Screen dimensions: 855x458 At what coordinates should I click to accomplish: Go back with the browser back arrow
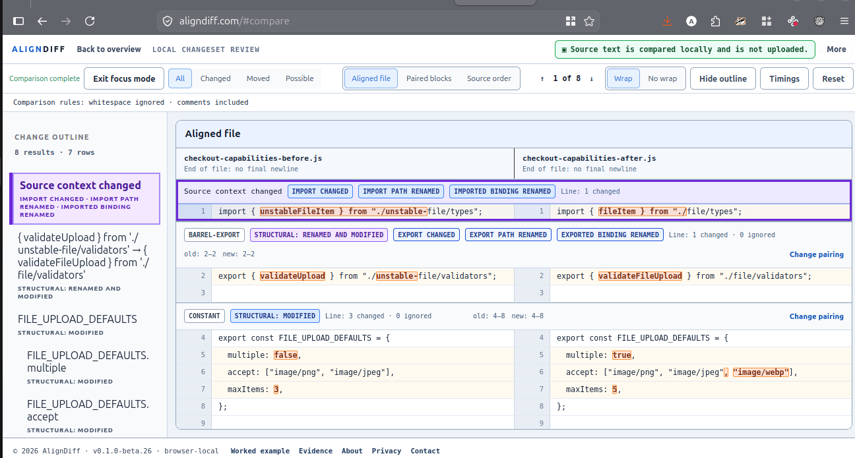[42, 21]
